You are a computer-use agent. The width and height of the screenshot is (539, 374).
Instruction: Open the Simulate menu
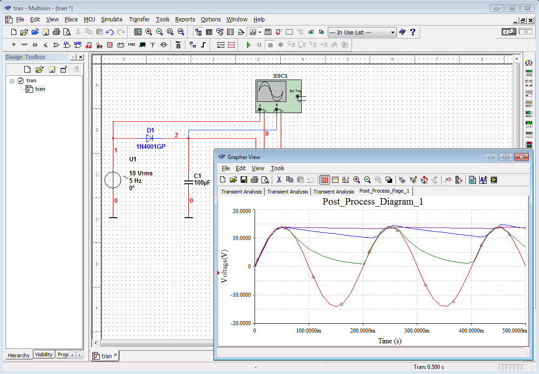[x=112, y=20]
